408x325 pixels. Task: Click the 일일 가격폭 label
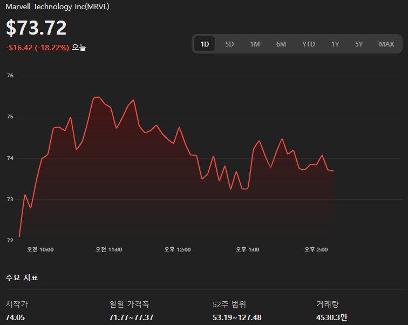(130, 304)
